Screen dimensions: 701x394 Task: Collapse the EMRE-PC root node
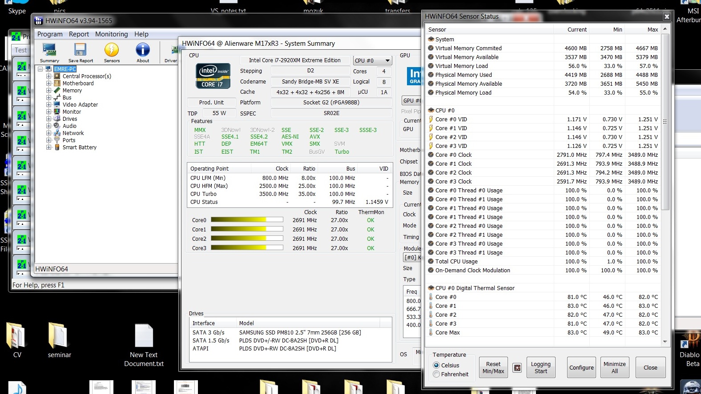[x=40, y=69]
